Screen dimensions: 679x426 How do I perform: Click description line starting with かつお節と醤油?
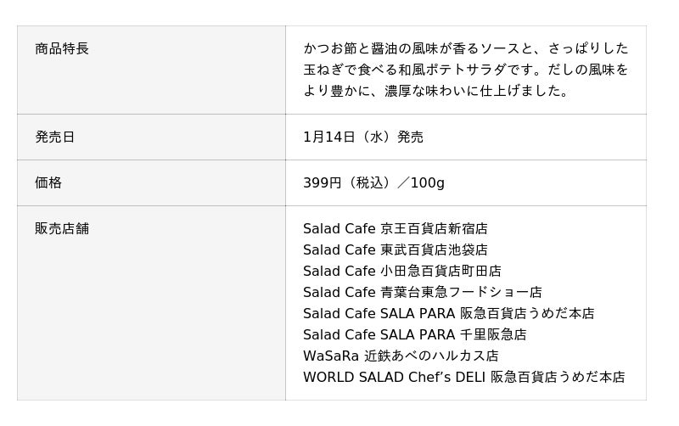tap(465, 49)
